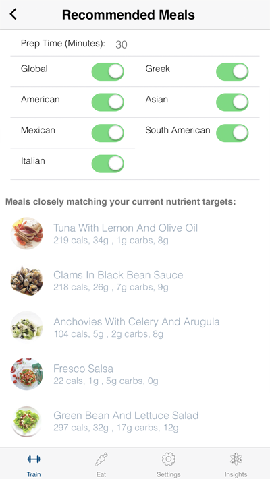Image resolution: width=270 pixels, height=479 pixels.
Task: Open Anchovies With Celery And Arugula
Action: point(135,327)
